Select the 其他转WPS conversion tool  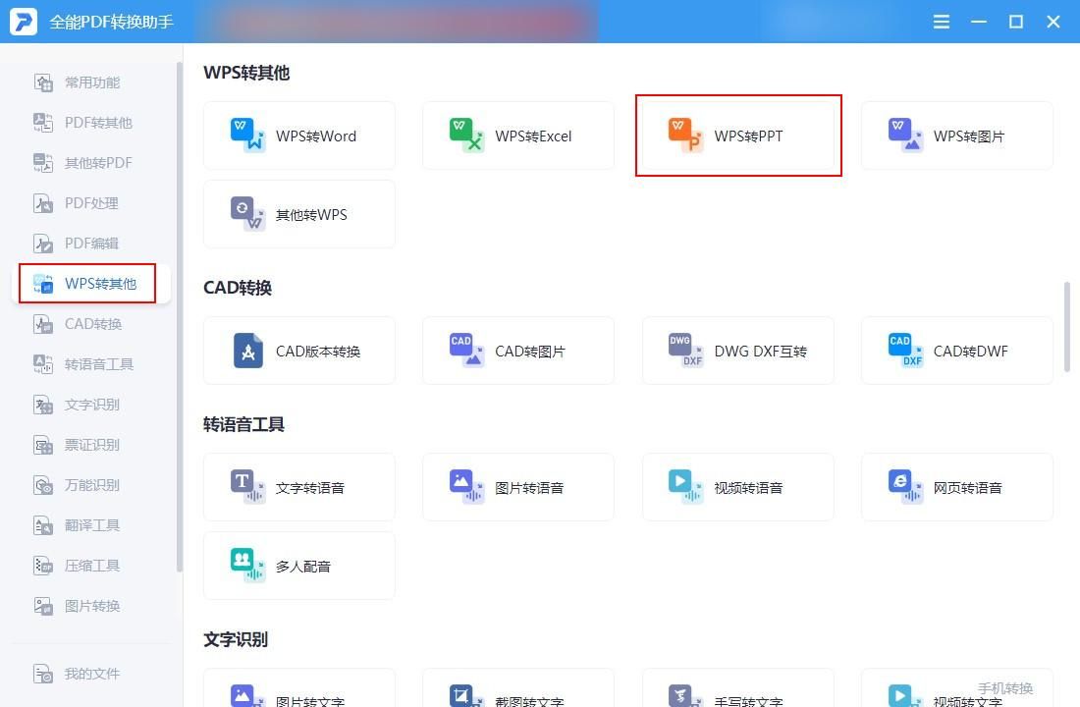click(298, 214)
